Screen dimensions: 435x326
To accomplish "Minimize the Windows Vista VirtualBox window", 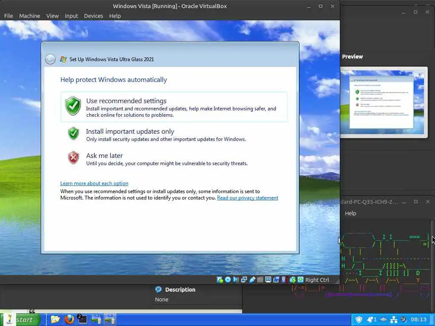I will [308, 6].
